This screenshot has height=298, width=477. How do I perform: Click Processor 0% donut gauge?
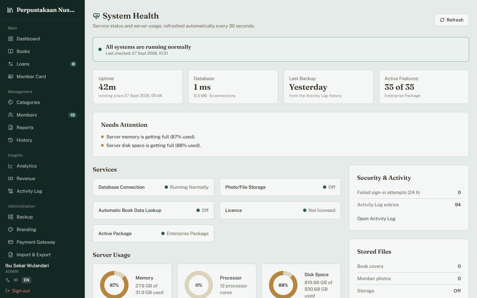coord(199,285)
